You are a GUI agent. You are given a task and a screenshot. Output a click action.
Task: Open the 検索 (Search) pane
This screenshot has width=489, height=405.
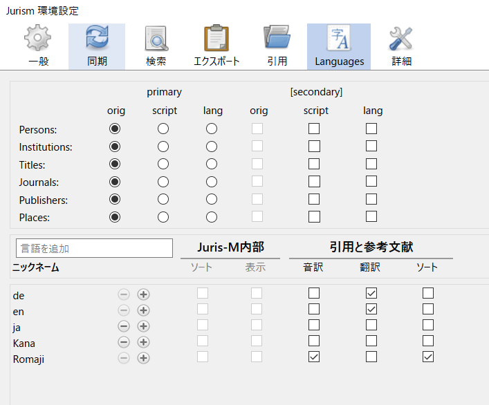point(156,46)
